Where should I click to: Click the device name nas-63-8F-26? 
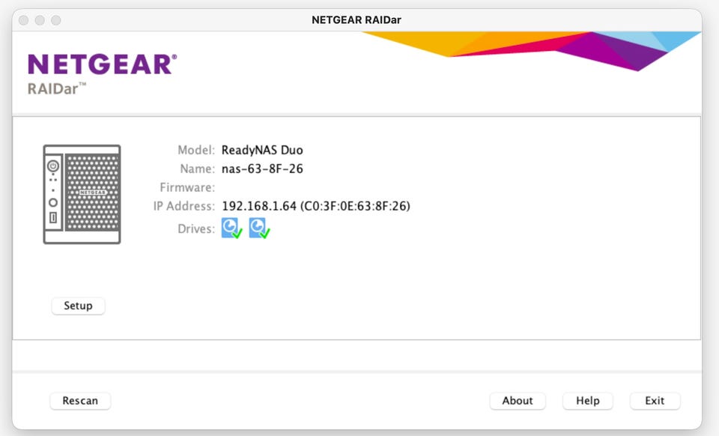pos(262,169)
